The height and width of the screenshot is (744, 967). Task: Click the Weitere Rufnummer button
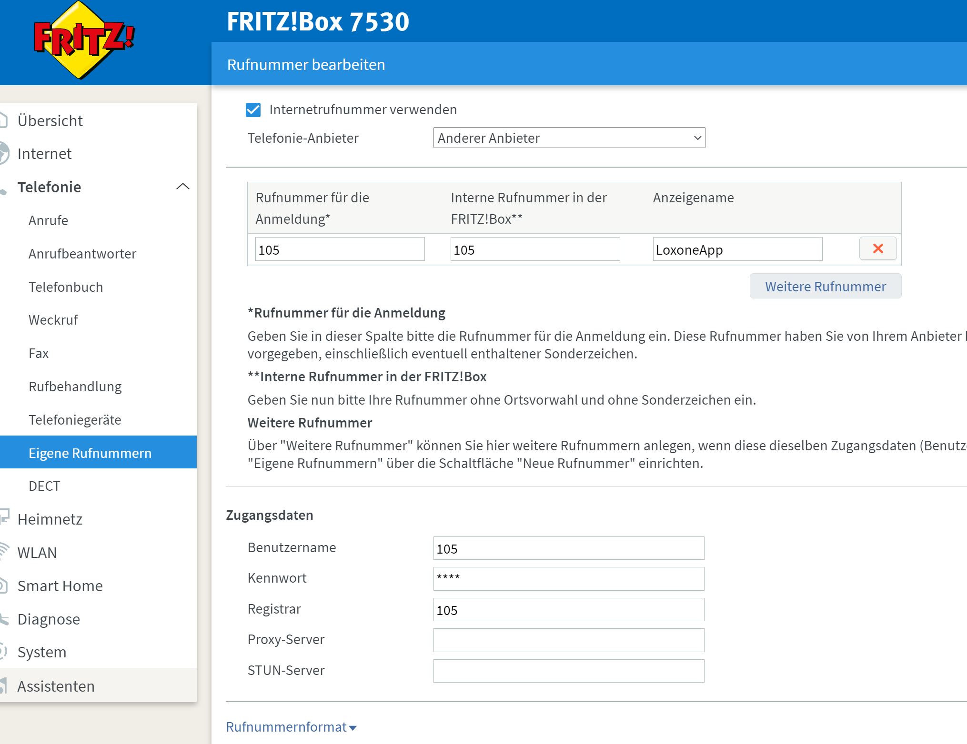click(x=825, y=286)
